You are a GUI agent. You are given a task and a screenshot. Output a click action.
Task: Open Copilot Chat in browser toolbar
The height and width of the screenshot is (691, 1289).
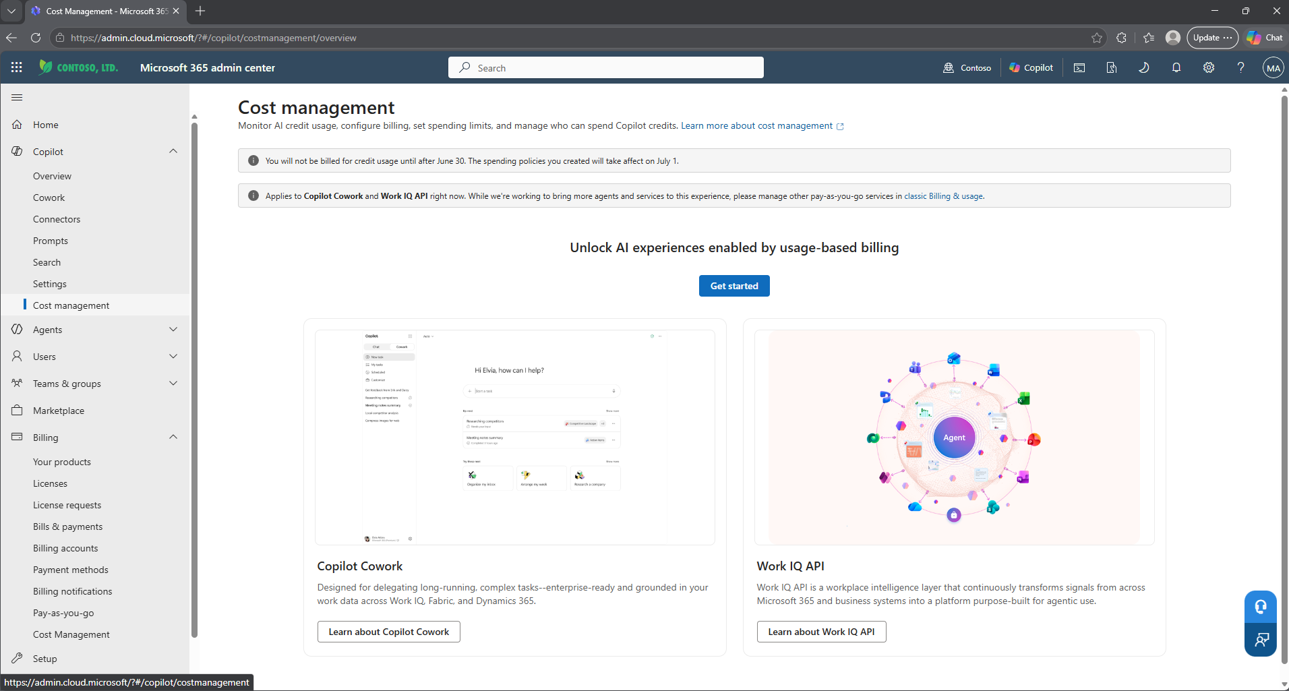[x=1265, y=38]
